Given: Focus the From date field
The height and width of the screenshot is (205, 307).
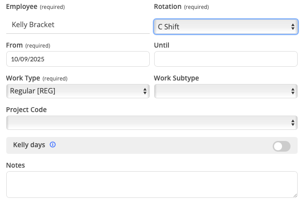Looking at the screenshot, I should coord(78,59).
